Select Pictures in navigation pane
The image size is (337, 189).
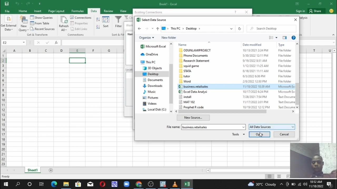point(150,98)
